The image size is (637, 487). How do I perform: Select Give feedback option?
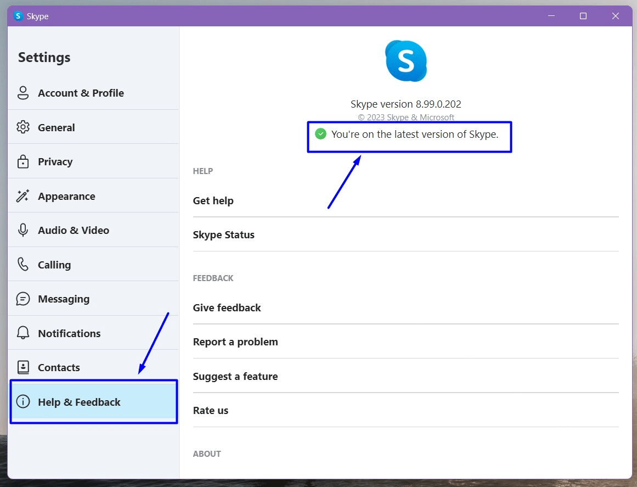click(227, 307)
